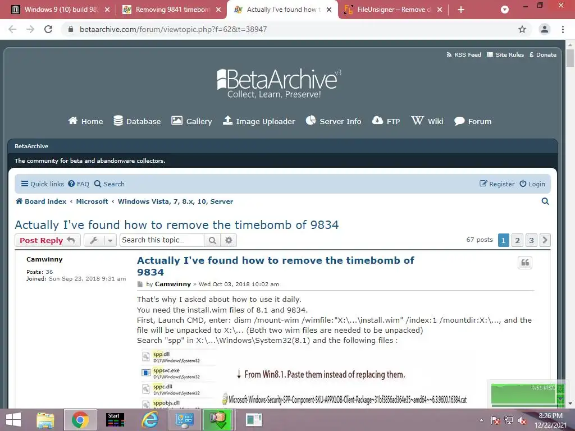Open the Control Panel taskbar icon
The height and width of the screenshot is (431, 575).
[184, 420]
